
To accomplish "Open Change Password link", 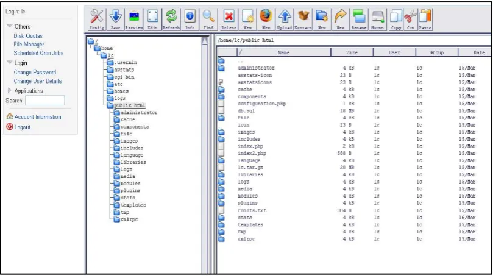I will click(x=35, y=72).
